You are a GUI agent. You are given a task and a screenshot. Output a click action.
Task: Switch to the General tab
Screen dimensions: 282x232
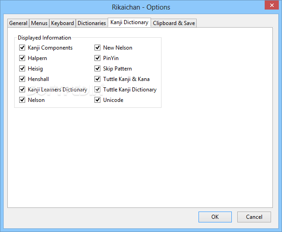[18, 23]
